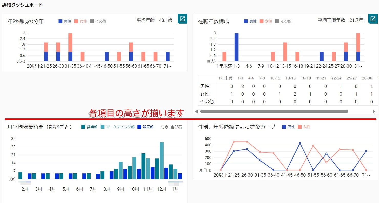Click the 56-60 stacked bar in the age chart
The height and width of the screenshot is (203, 379).
[131, 52]
